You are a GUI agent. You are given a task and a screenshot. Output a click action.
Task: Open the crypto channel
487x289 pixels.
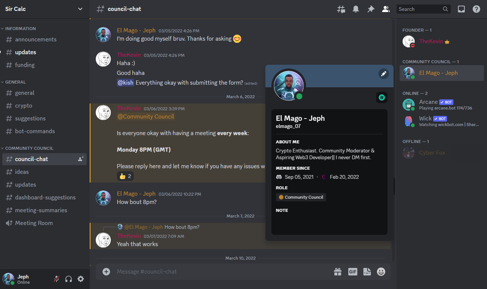[44, 106]
